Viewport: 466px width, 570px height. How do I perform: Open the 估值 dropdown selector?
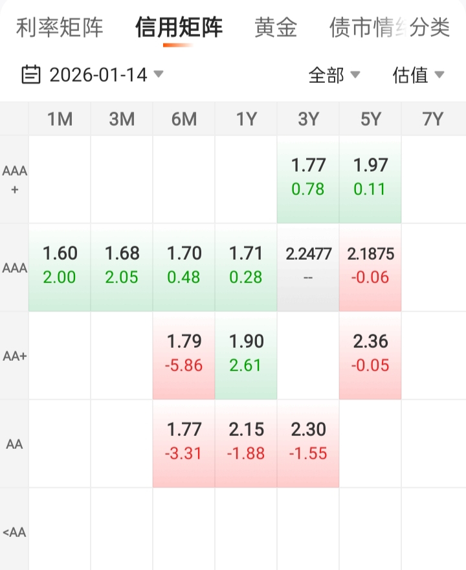pos(418,75)
